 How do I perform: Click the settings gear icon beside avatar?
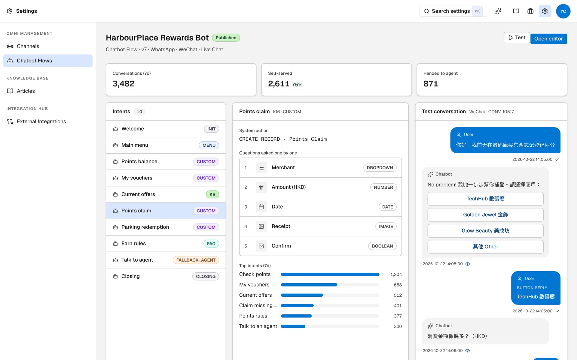(545, 11)
